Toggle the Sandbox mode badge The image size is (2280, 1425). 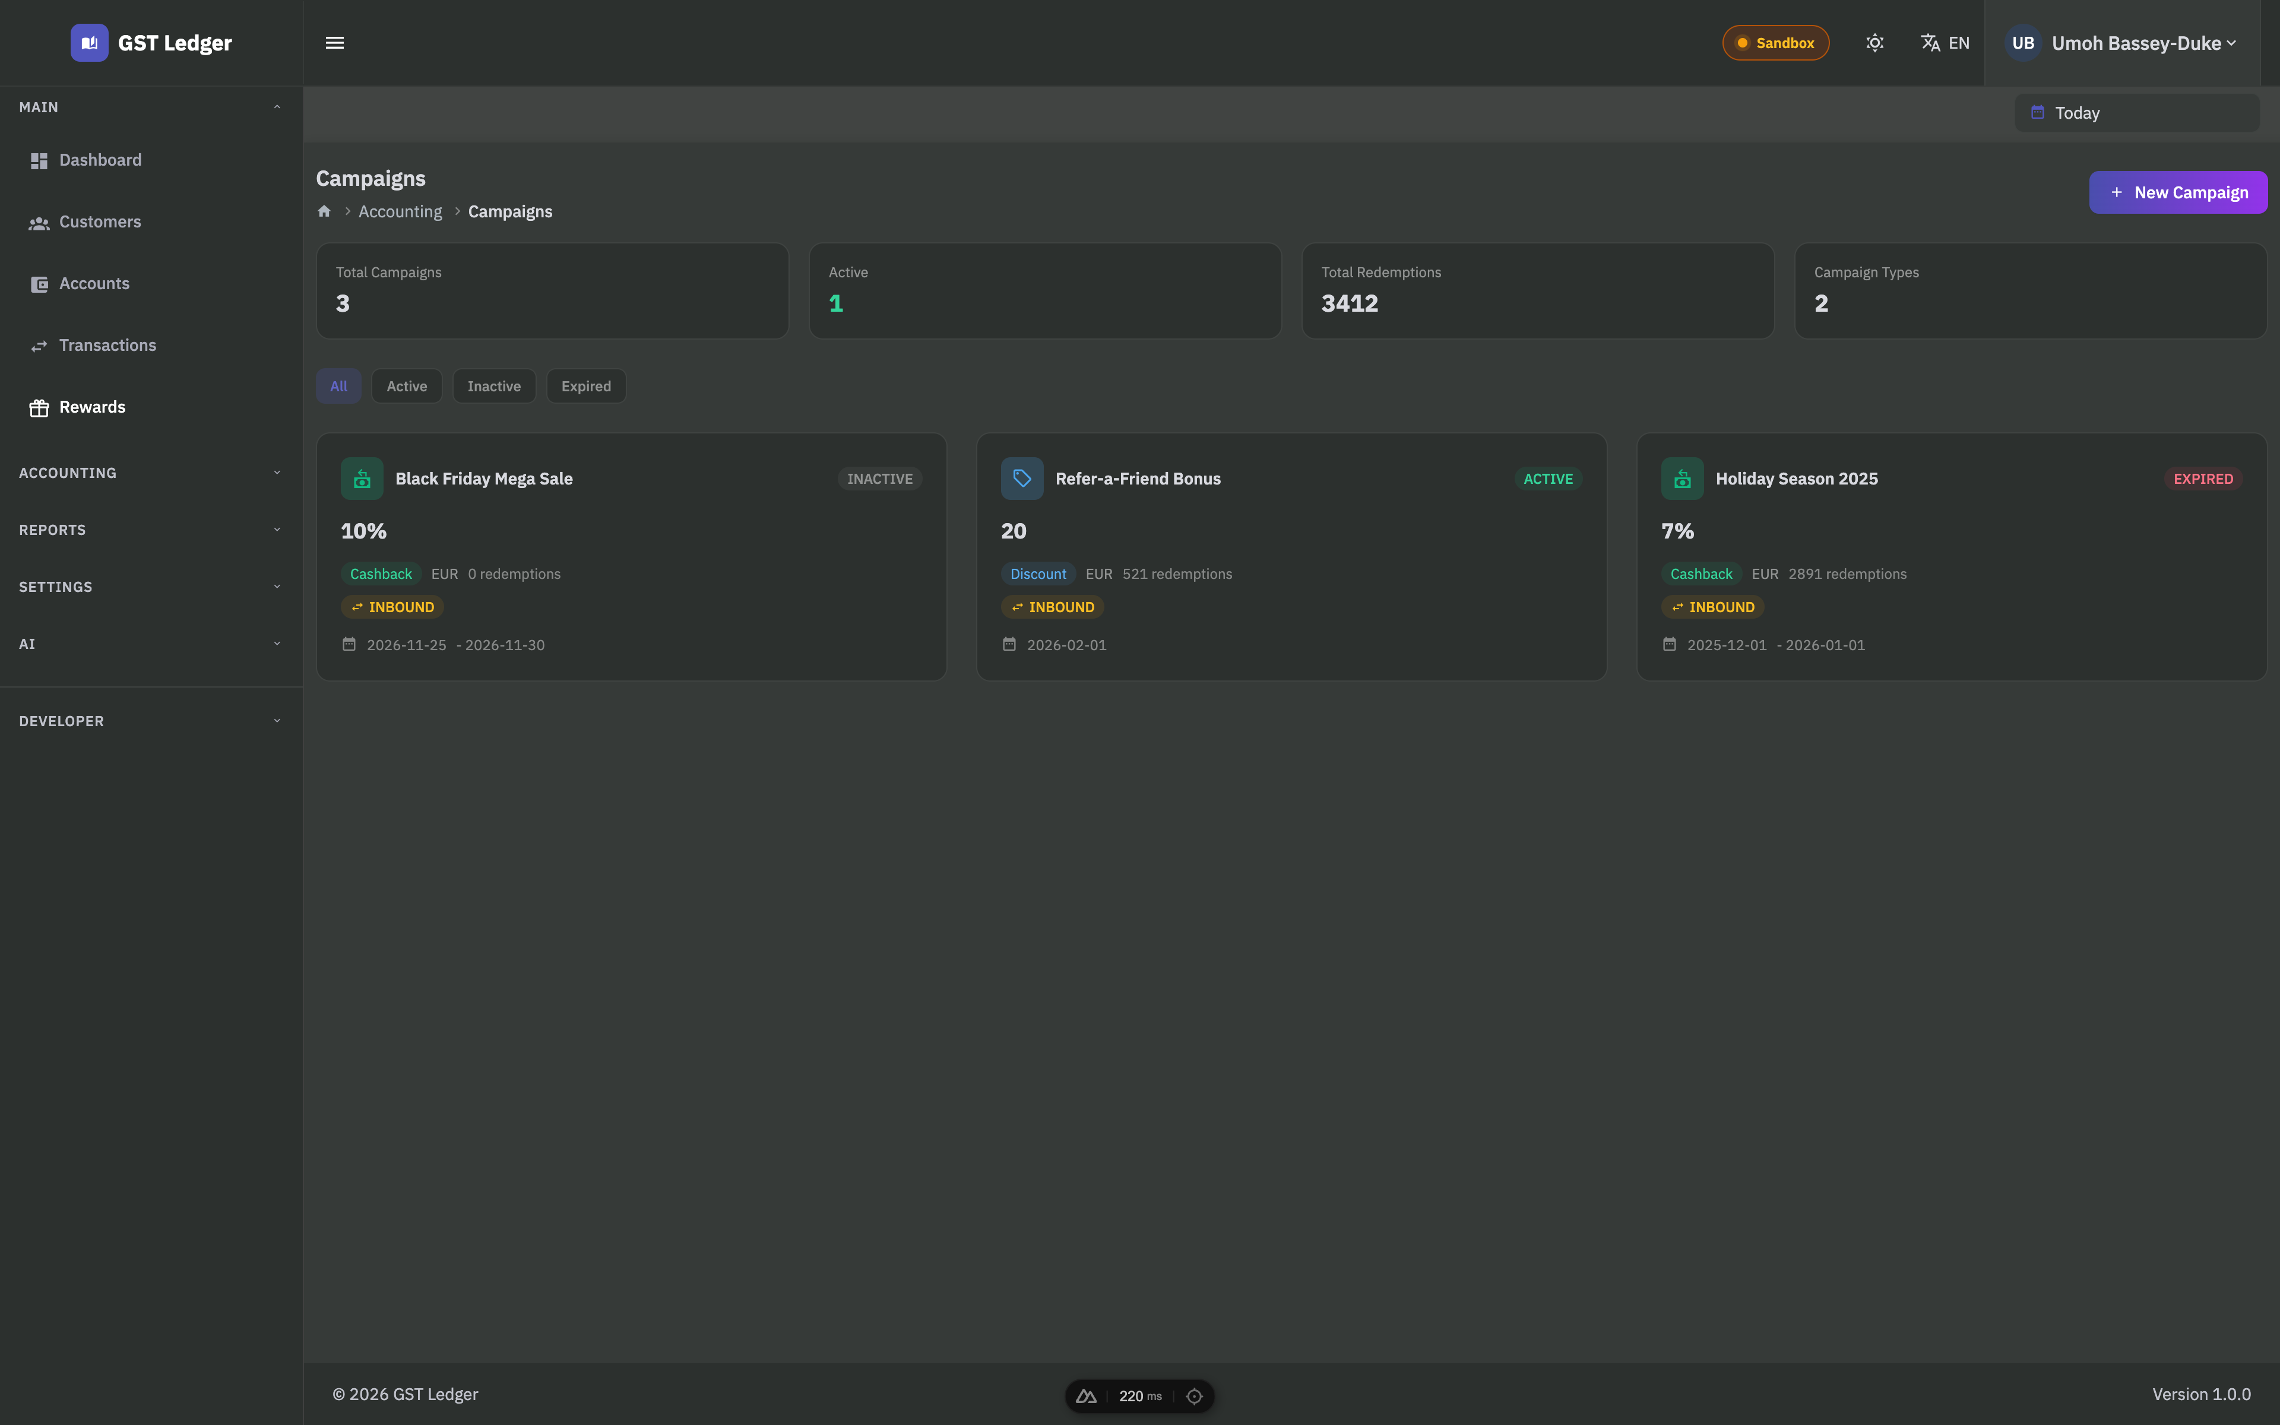(x=1775, y=43)
